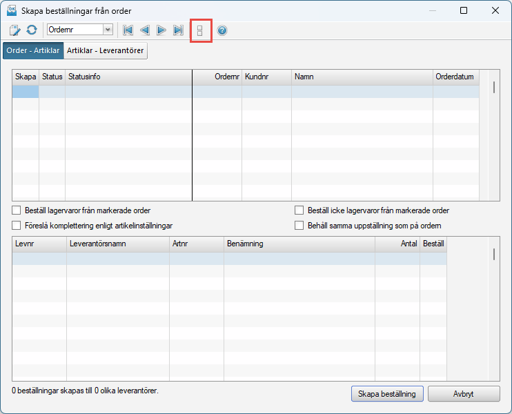Jump to the last record

(x=178, y=30)
